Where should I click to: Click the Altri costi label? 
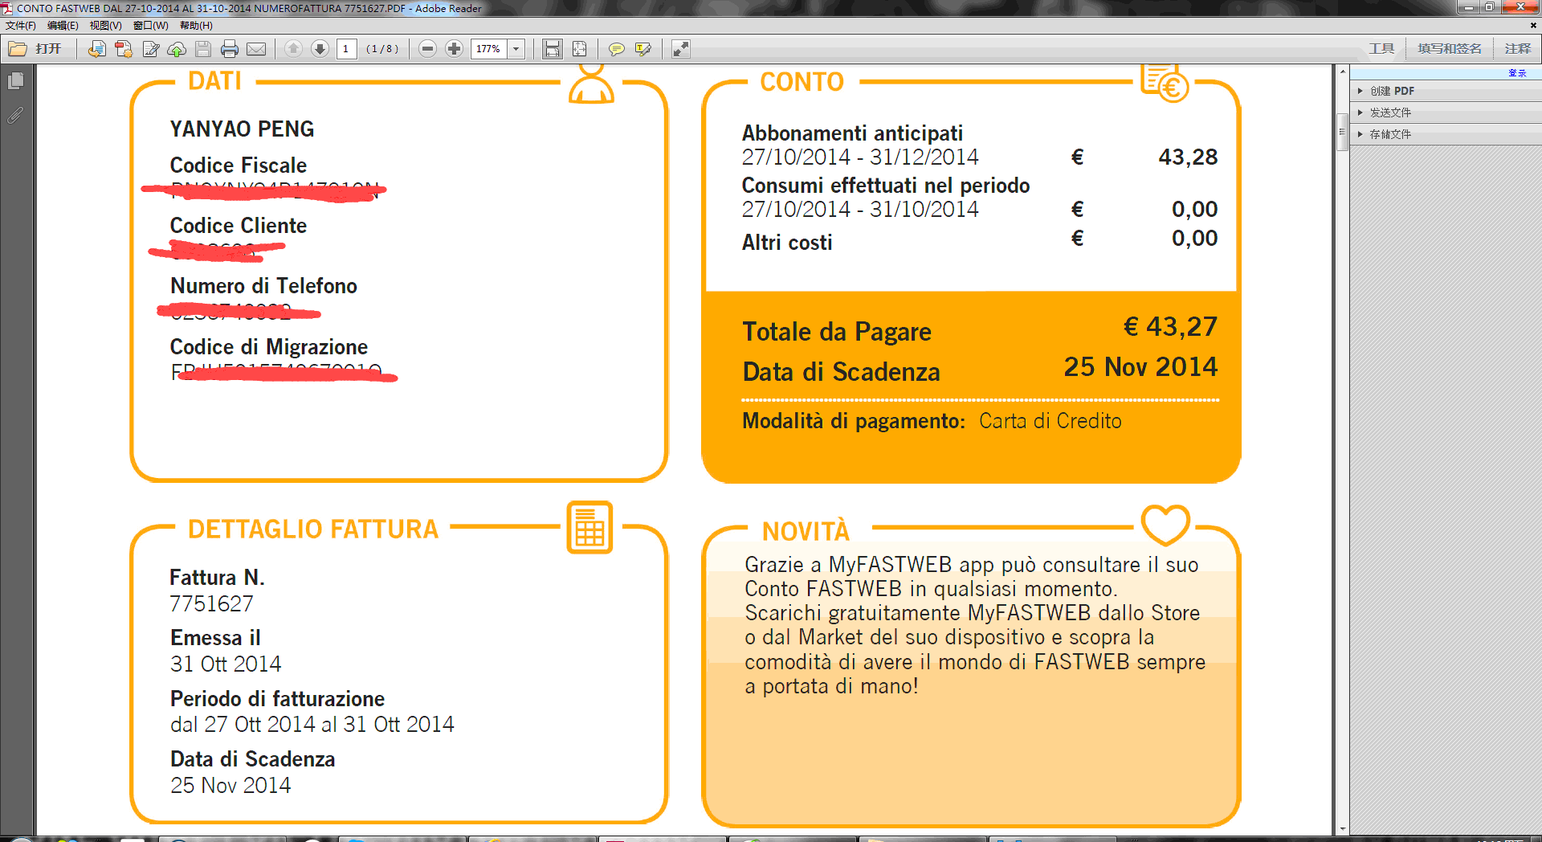click(x=786, y=243)
